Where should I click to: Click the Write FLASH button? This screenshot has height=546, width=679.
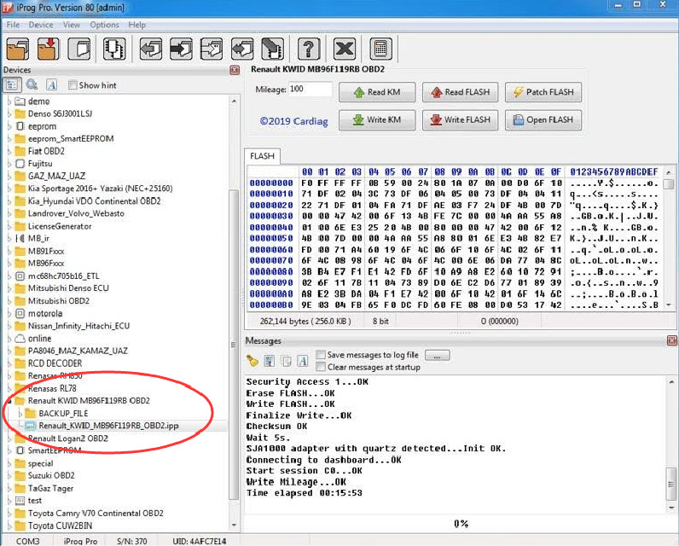coord(461,119)
